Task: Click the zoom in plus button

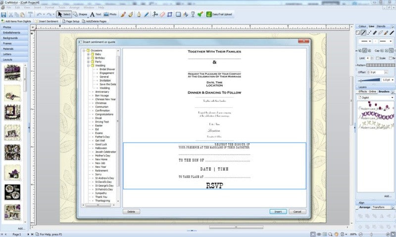Action: click(x=388, y=234)
